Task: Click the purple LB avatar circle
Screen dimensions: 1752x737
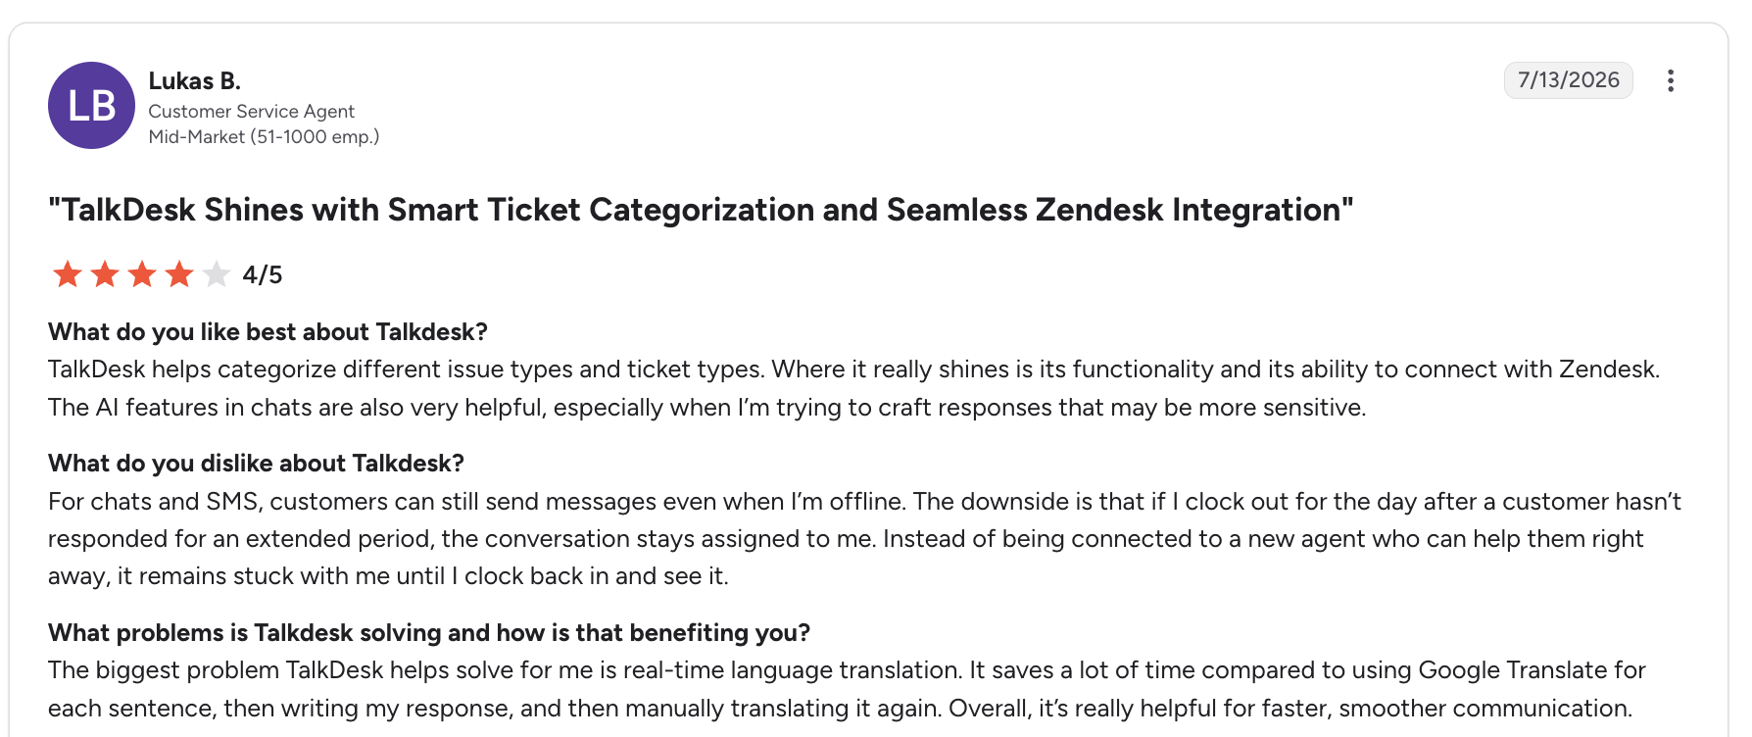Action: coord(91,106)
